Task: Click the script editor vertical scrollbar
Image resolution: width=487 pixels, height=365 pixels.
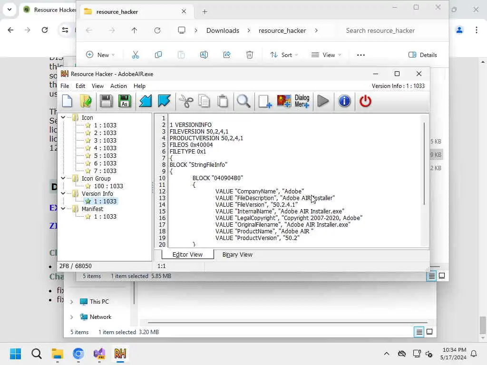Action: coord(424,163)
